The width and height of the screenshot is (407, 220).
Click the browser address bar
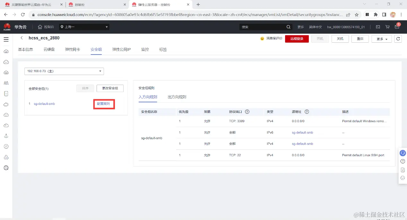(190, 15)
